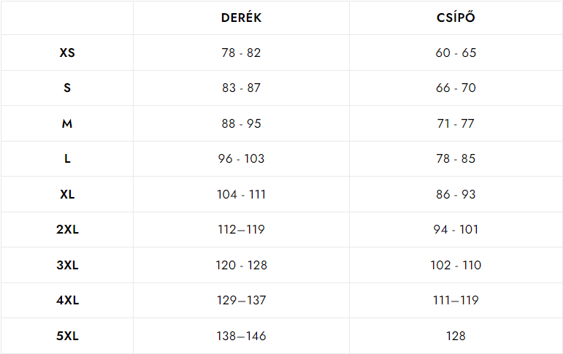Select the 4XL size row label
Screen dimensions: 563x354
tap(67, 300)
